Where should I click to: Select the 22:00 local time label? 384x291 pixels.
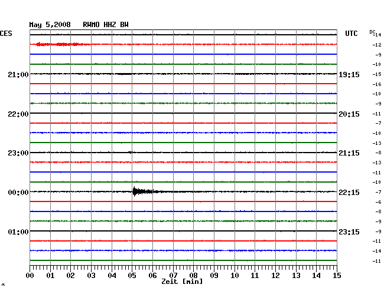click(18, 114)
